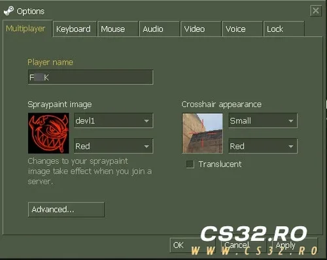Click the Apply button

[x=295, y=245]
